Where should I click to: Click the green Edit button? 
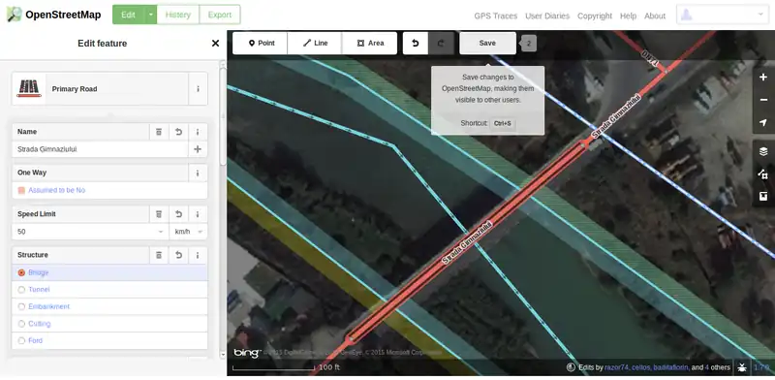tap(129, 15)
